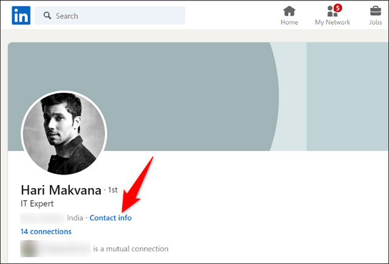The image size is (389, 264).
Task: Click the IT Expert headline
Action: point(38,204)
